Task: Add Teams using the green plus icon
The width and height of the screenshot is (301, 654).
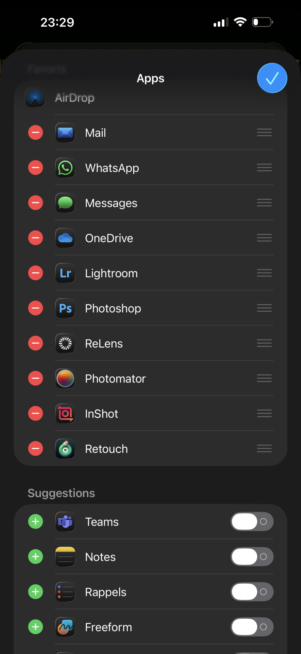Action: coord(36,522)
